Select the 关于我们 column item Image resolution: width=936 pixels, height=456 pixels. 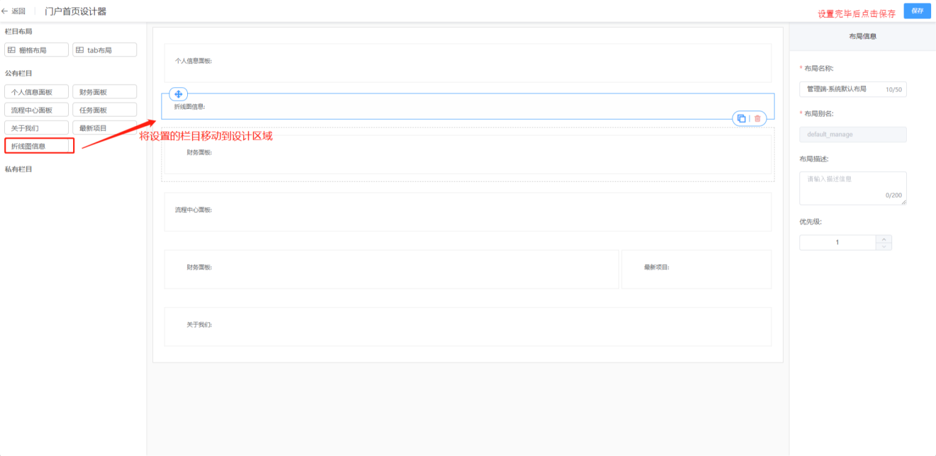point(37,128)
